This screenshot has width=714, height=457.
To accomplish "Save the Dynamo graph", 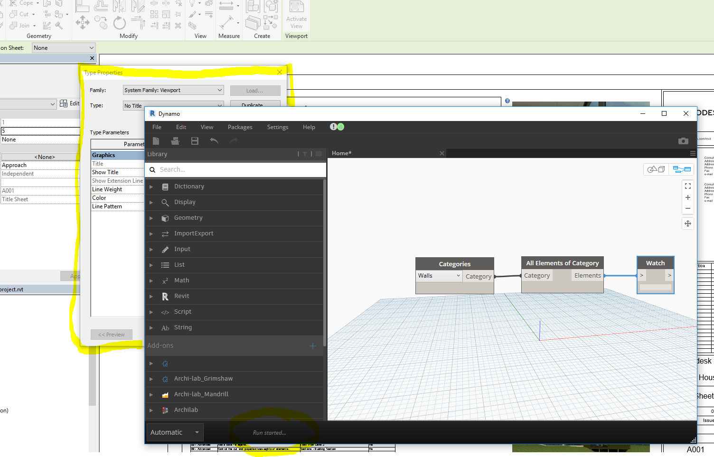I will 195,140.
